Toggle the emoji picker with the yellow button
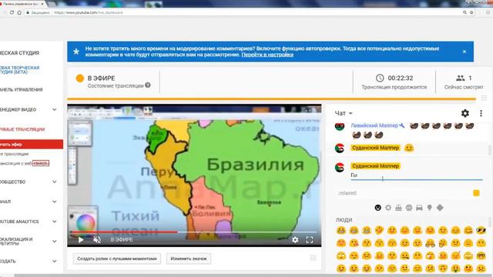This screenshot has height=277, width=493. (476, 193)
